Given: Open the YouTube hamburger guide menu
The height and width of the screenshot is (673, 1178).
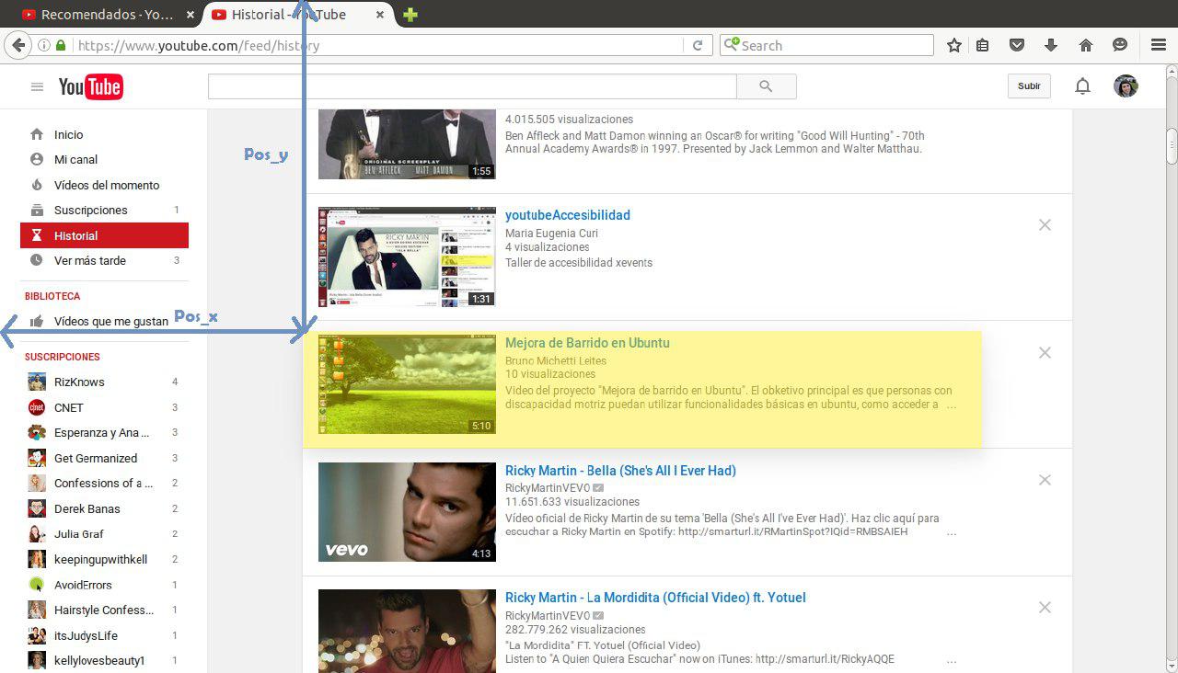Looking at the screenshot, I should [x=37, y=87].
